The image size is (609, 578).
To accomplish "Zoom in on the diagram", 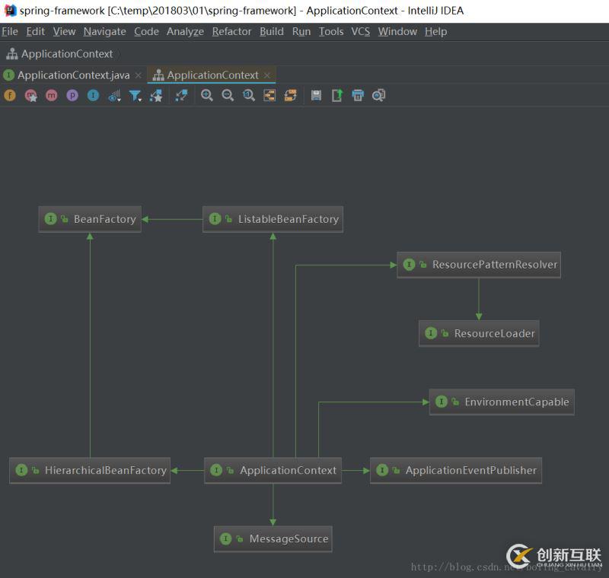I will pos(206,95).
